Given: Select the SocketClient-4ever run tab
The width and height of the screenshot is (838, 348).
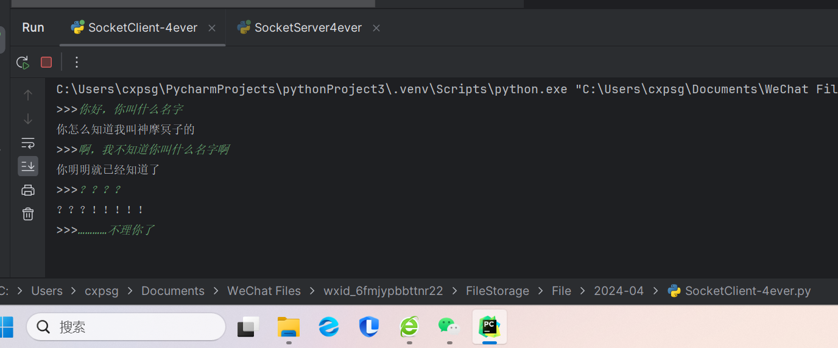Looking at the screenshot, I should (143, 28).
